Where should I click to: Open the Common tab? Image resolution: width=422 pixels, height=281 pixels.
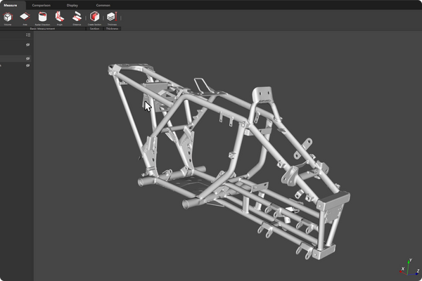coord(103,5)
